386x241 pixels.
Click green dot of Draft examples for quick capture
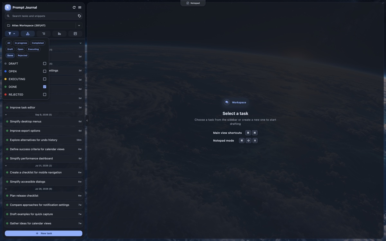coord(7,214)
